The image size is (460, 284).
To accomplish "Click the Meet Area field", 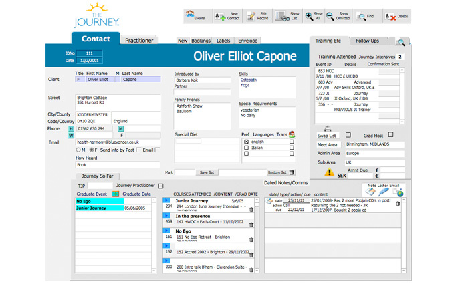I will (x=374, y=144).
